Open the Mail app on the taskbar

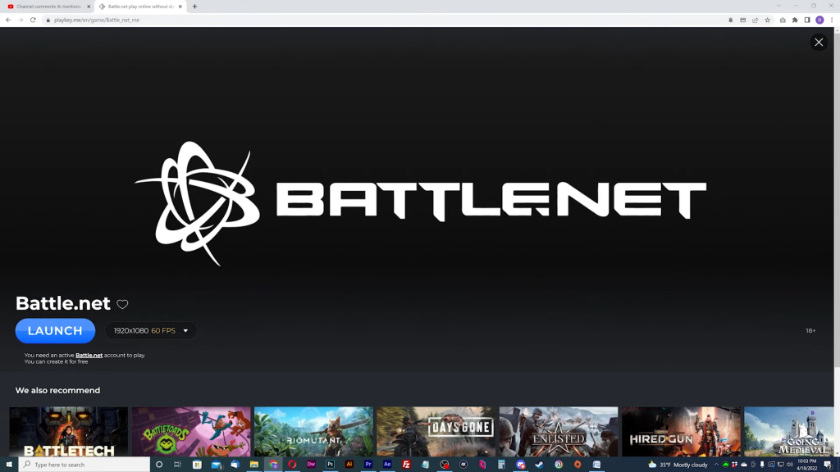[217, 465]
